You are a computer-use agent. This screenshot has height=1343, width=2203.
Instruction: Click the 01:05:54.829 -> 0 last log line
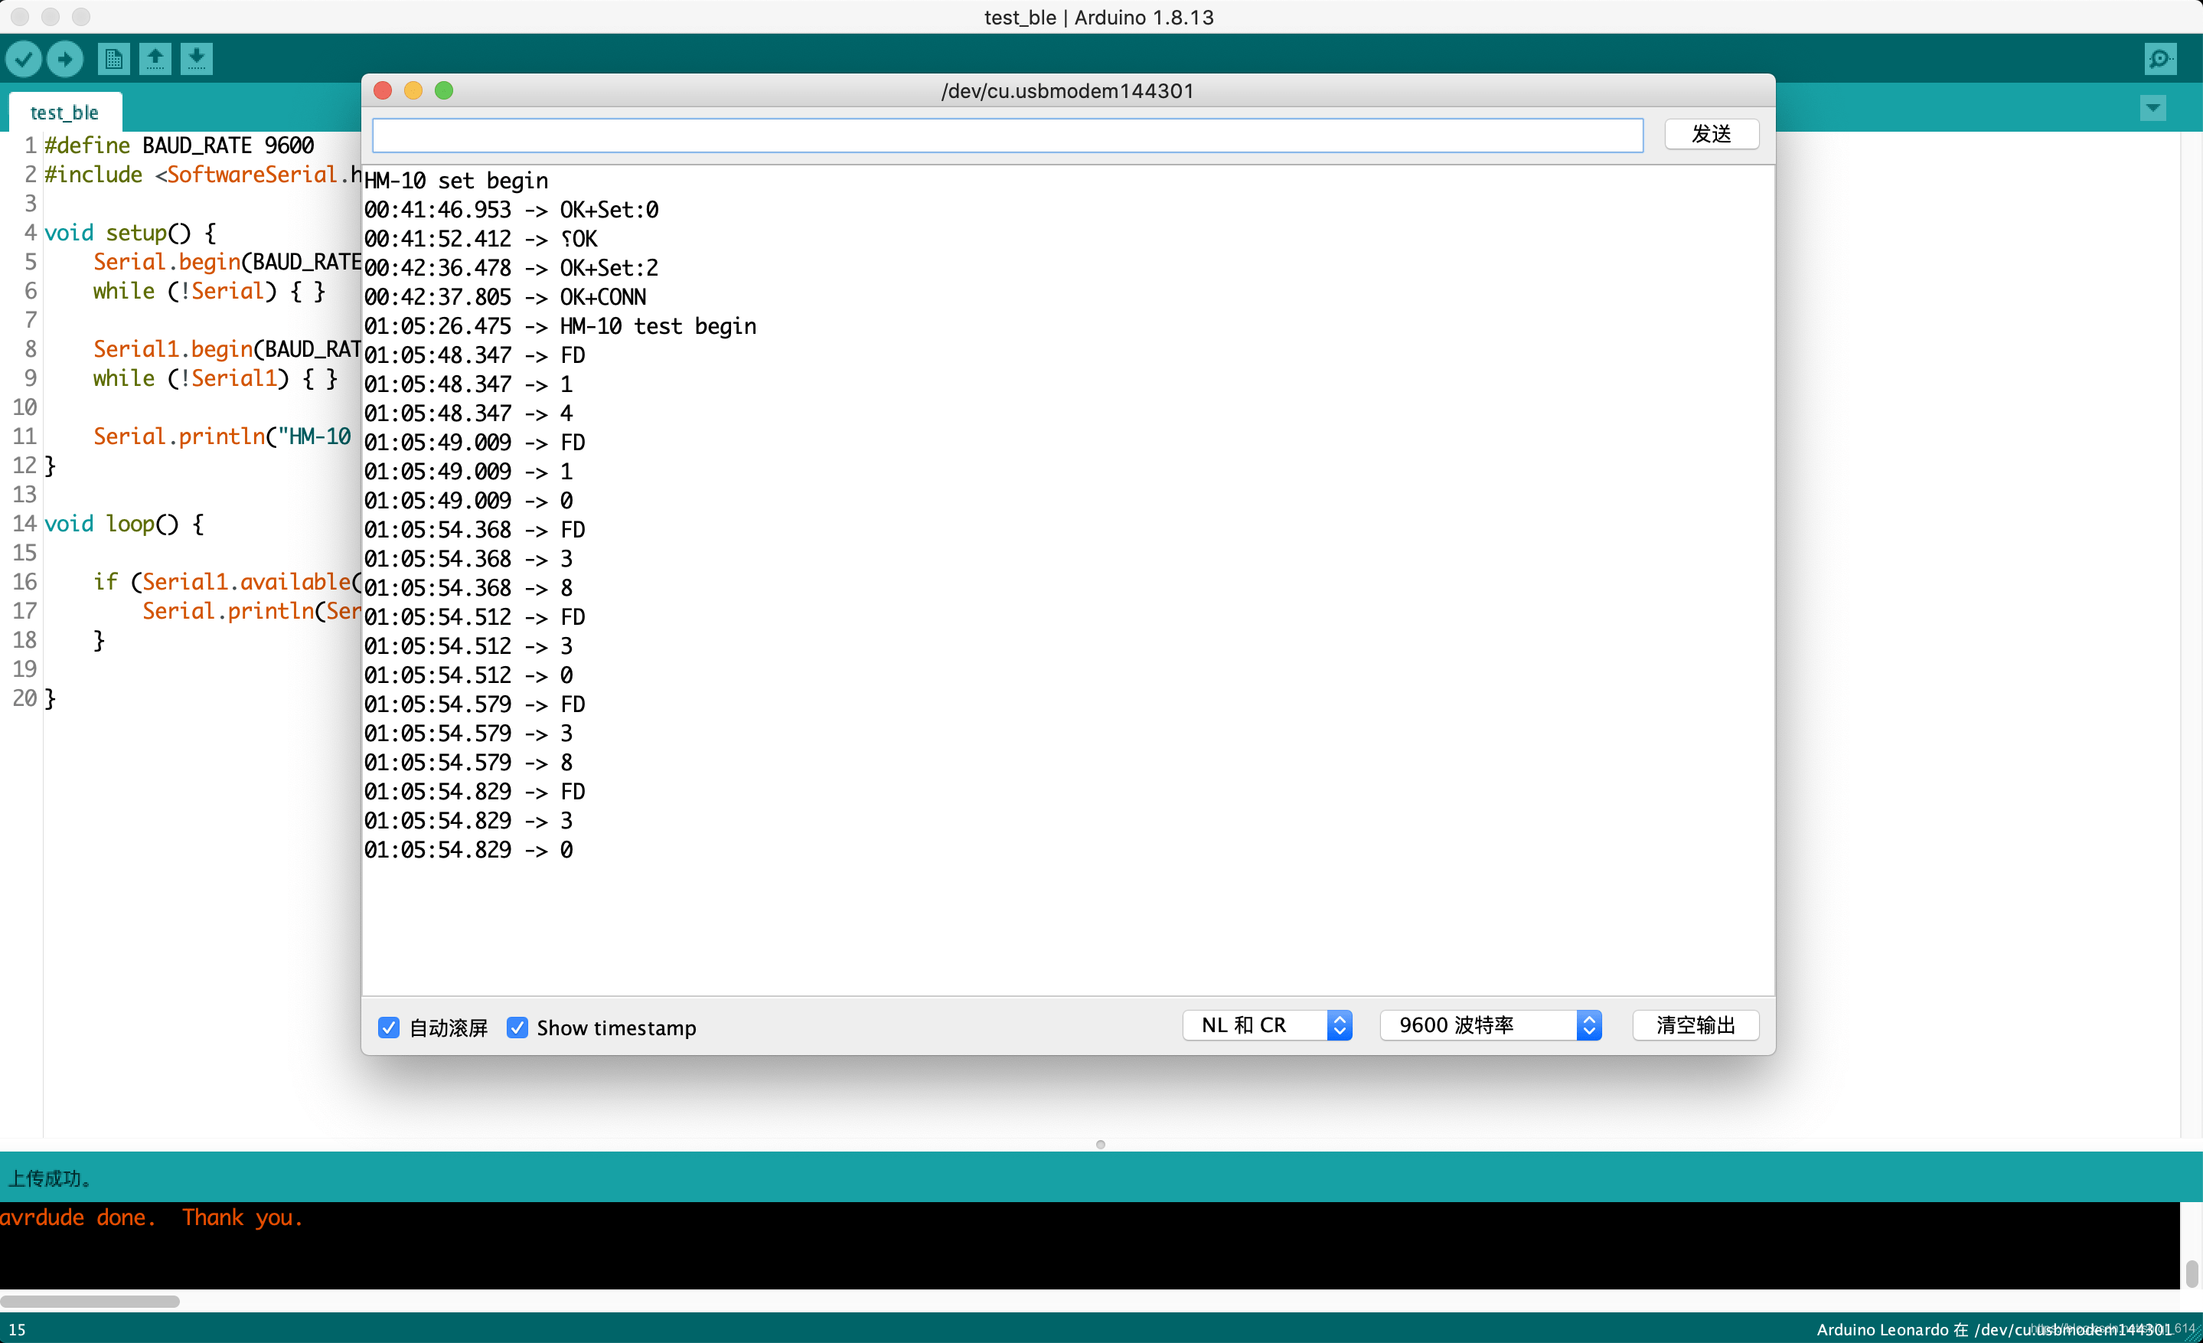coord(468,849)
